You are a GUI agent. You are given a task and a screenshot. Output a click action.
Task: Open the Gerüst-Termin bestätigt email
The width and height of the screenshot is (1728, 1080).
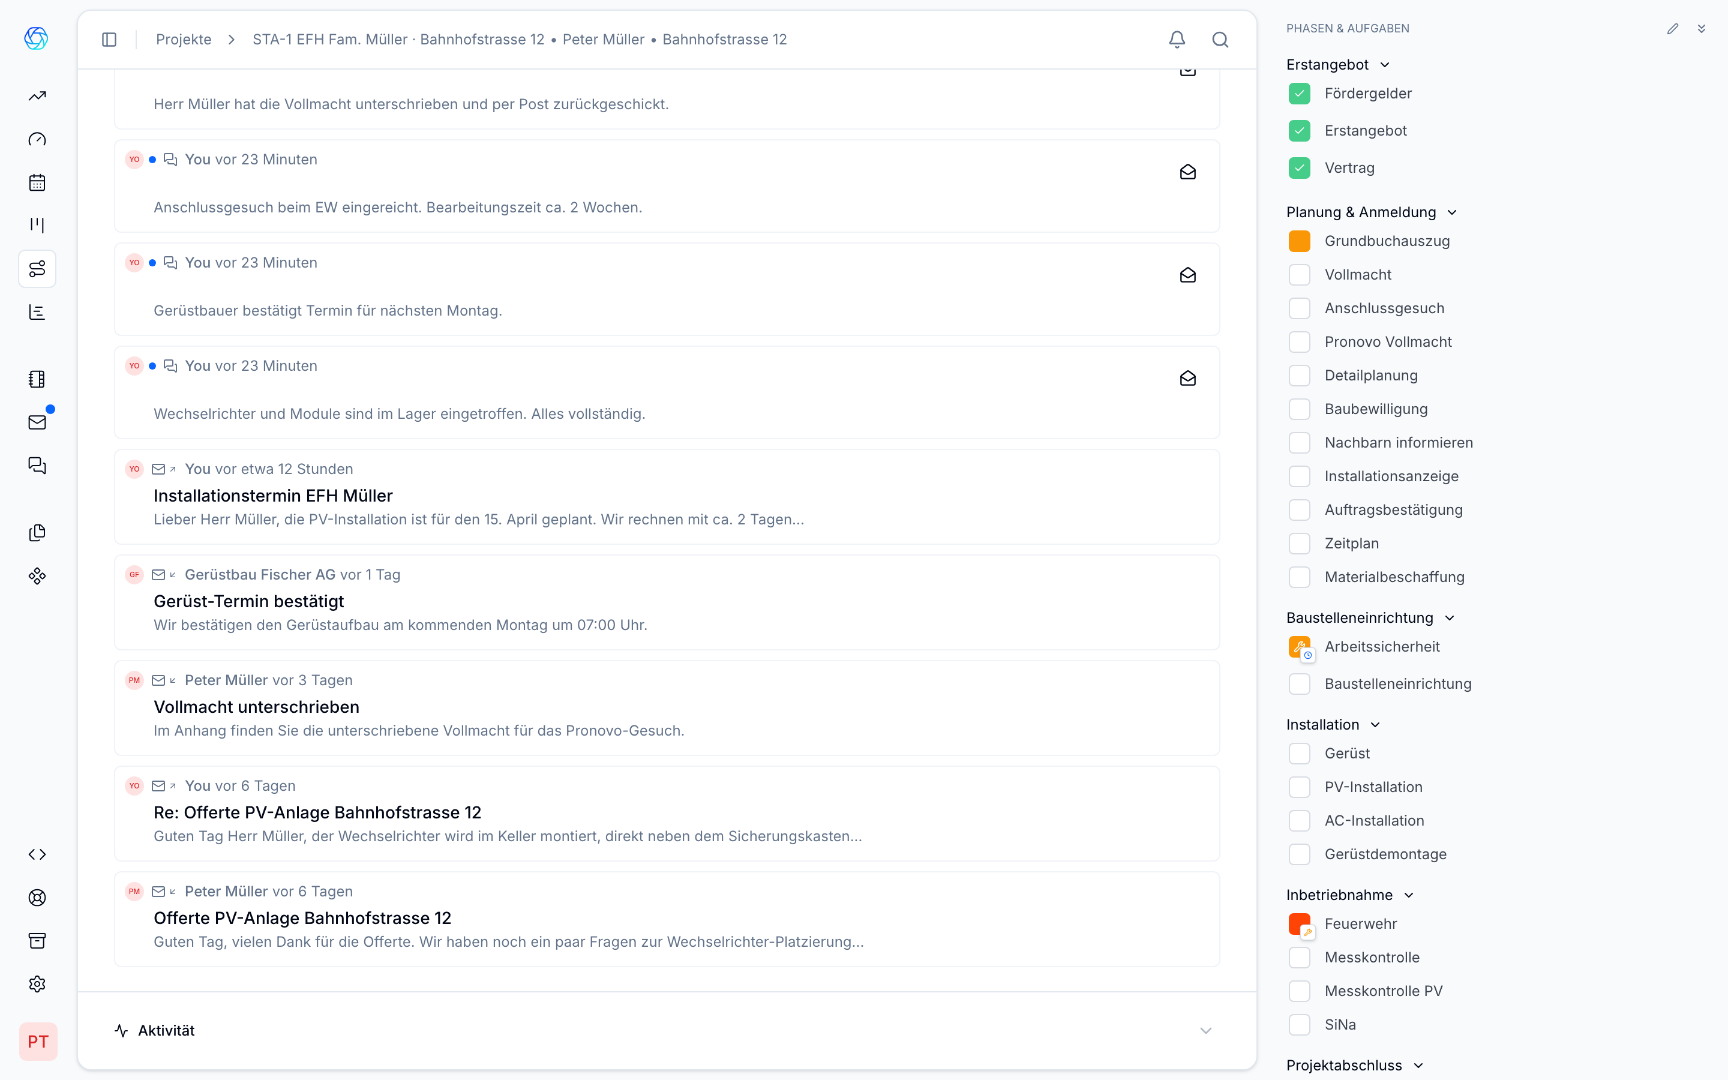[248, 601]
